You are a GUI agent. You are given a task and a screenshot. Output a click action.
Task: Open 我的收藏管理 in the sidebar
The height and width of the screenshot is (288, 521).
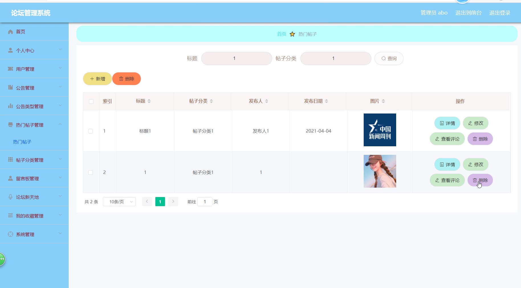[x=34, y=216]
